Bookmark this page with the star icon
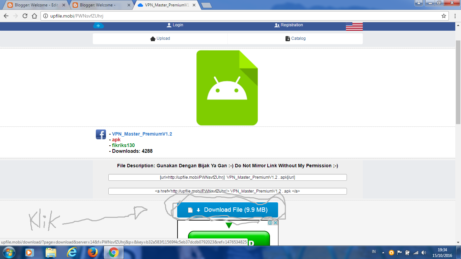Screen dimensions: 461x259 pos(444,16)
